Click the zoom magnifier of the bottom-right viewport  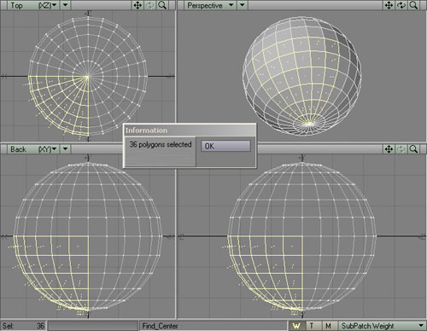pos(413,149)
